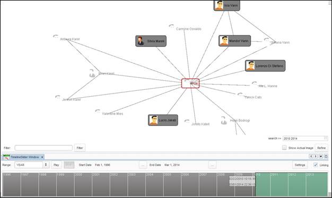Close the TimelineSlider Window tab
Viewport: 332px width, 198px height.
tap(42, 157)
